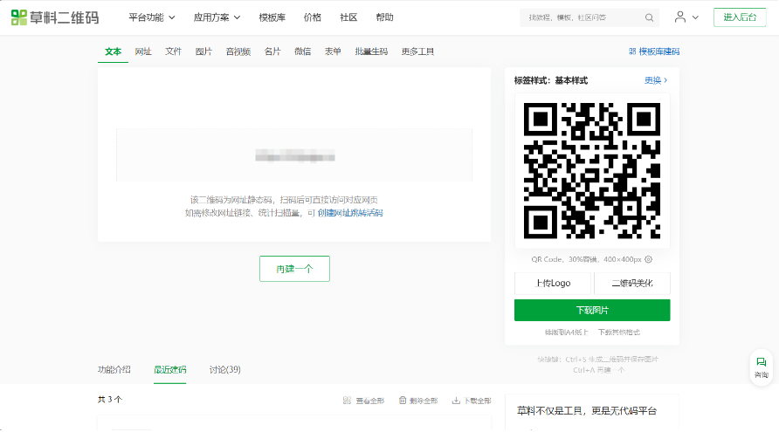
Task: Click the 下载全部 download icon
Action: tap(456, 401)
